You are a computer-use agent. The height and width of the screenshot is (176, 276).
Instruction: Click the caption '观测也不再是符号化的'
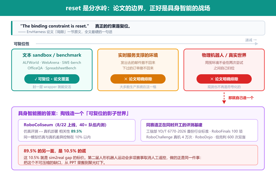click(224, 87)
